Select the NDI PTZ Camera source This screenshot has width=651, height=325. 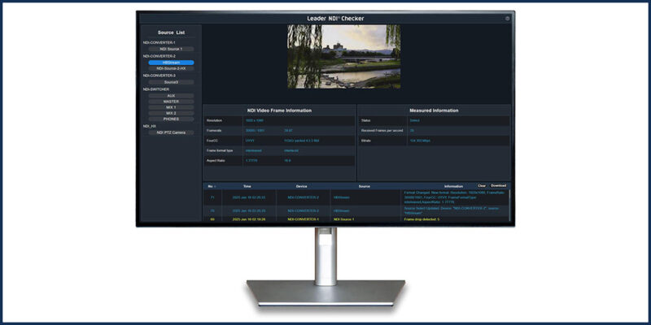(x=171, y=132)
